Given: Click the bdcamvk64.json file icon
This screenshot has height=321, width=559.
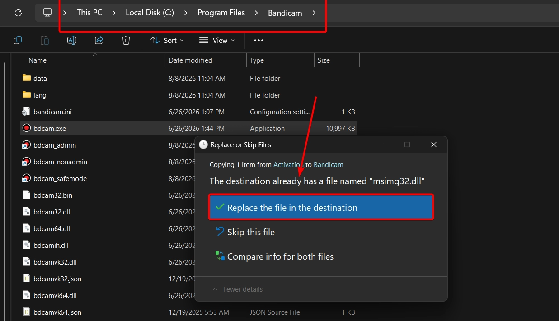Looking at the screenshot, I should point(26,312).
